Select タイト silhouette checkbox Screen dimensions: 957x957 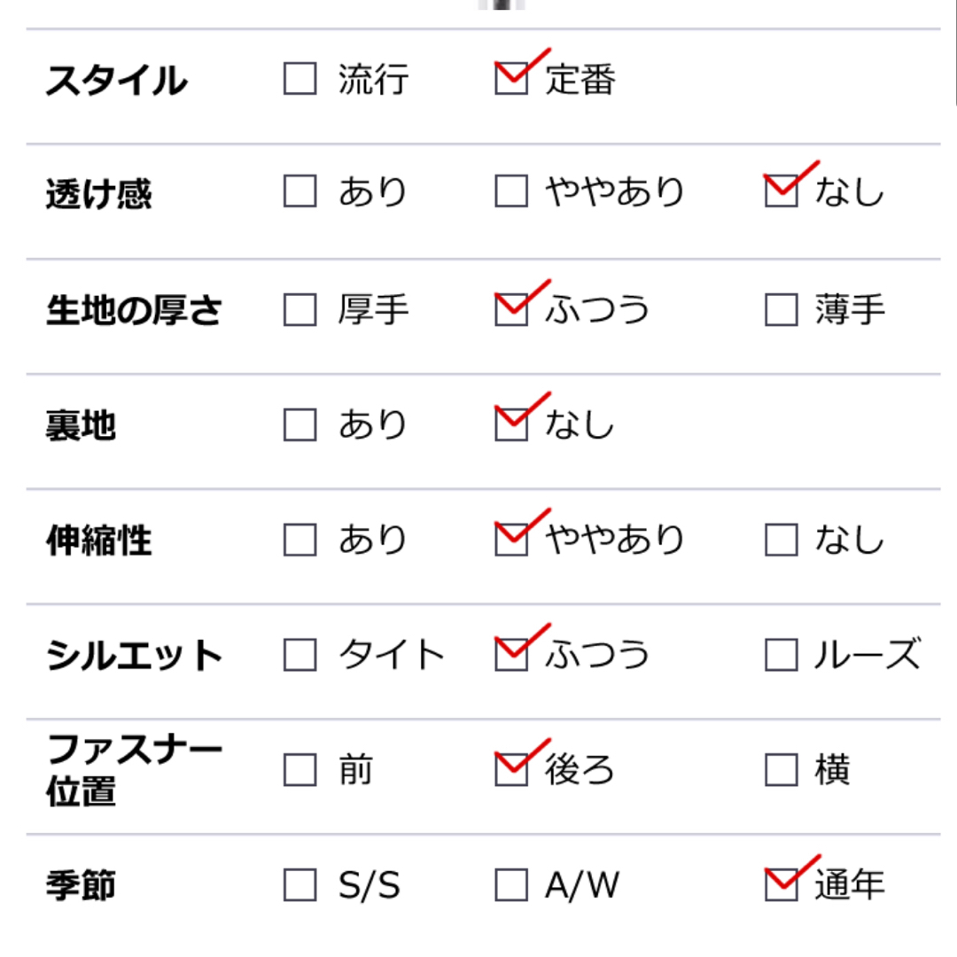tap(300, 655)
